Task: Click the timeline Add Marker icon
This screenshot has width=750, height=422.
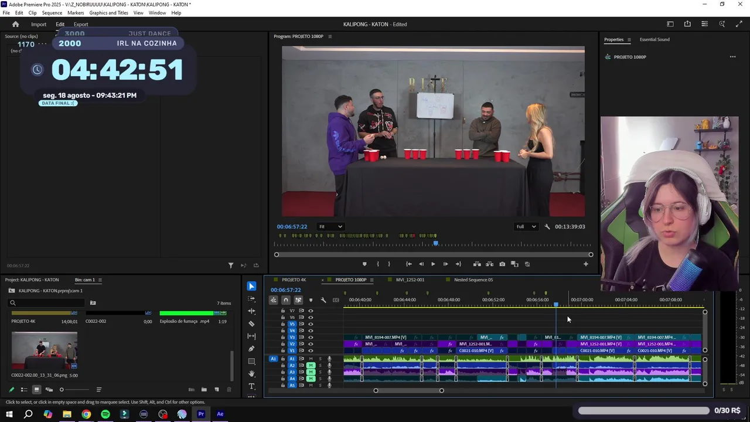Action: tap(311, 300)
